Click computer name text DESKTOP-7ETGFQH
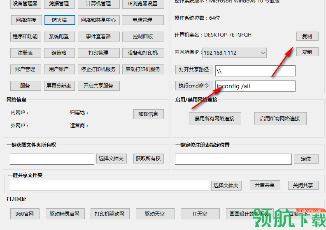 (x=228, y=35)
